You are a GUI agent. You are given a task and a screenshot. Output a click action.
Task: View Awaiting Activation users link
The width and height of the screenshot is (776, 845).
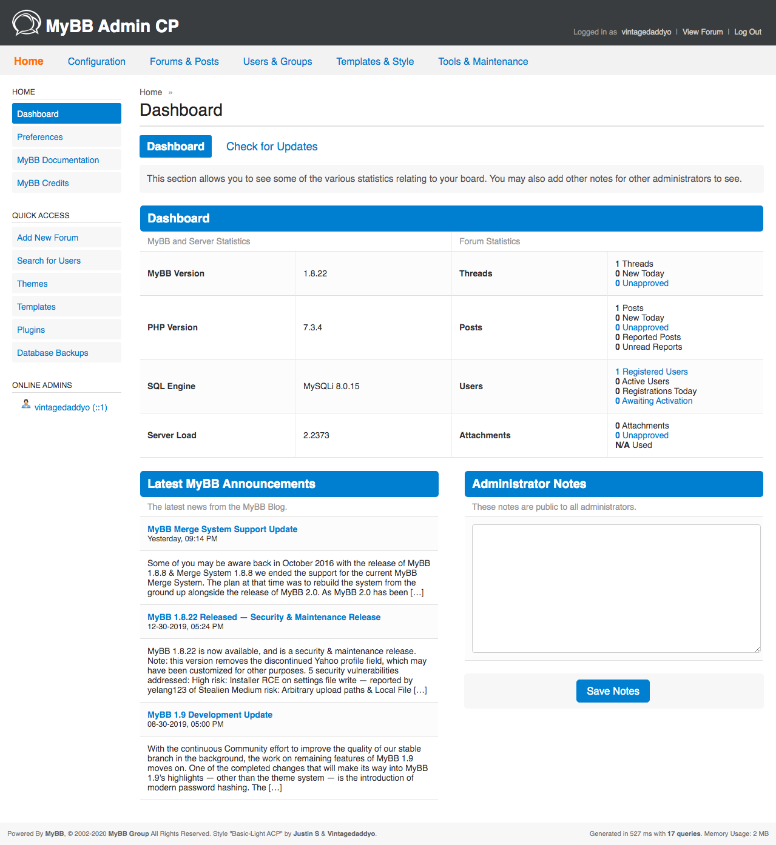click(656, 401)
